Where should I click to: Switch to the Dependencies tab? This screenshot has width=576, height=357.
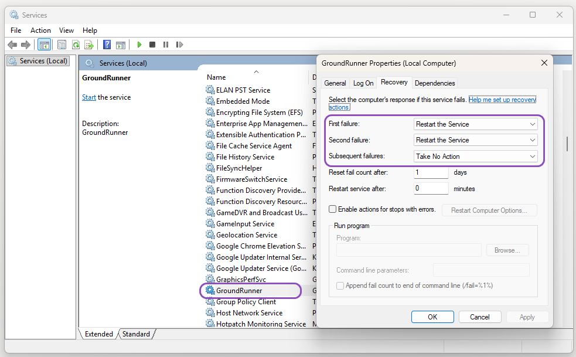pos(435,83)
